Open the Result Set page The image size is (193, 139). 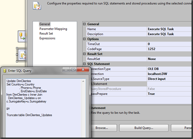coord(46,34)
